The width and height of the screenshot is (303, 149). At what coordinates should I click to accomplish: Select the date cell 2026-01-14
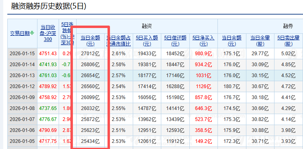pos(22,65)
